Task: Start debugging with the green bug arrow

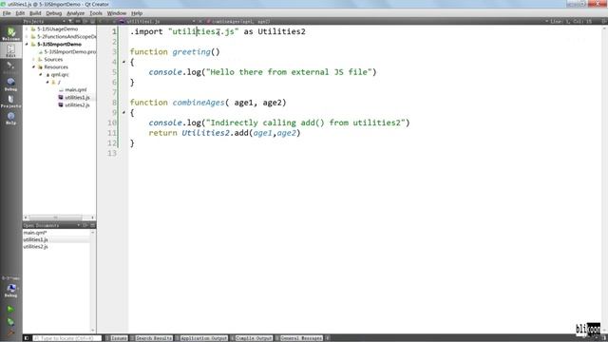Action: point(10,321)
